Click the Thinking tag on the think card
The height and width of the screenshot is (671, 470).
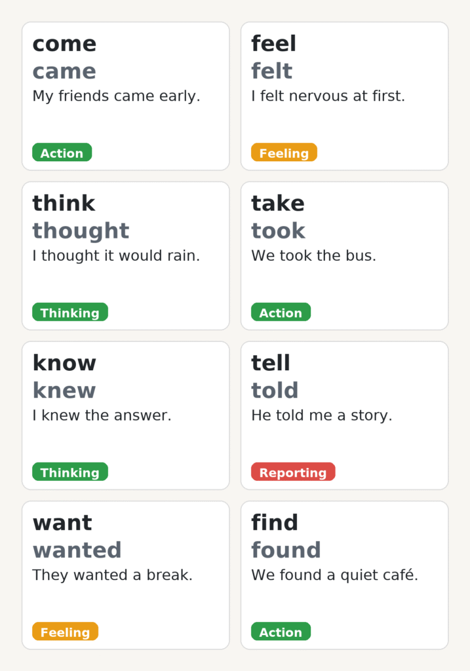(70, 313)
